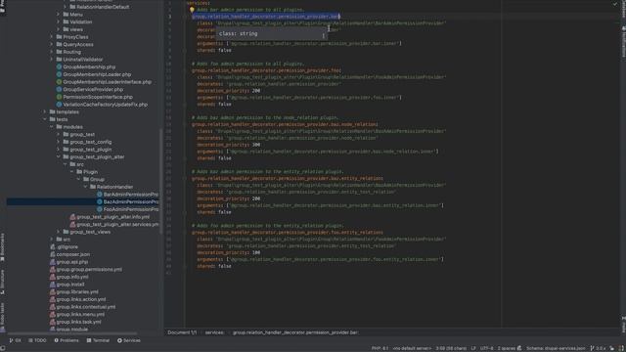
Task: Click the services breadcrumb in editor footer
Action: (x=214, y=332)
